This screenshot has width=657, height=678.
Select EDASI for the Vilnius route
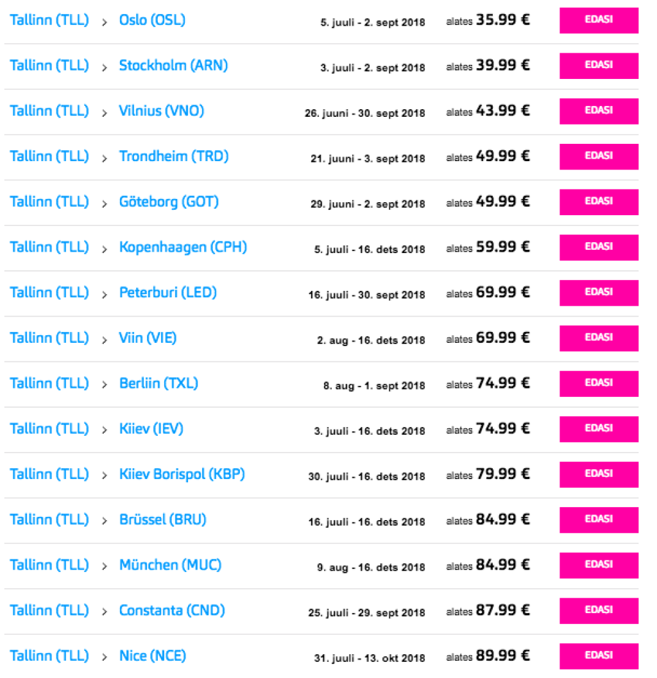[x=599, y=111]
